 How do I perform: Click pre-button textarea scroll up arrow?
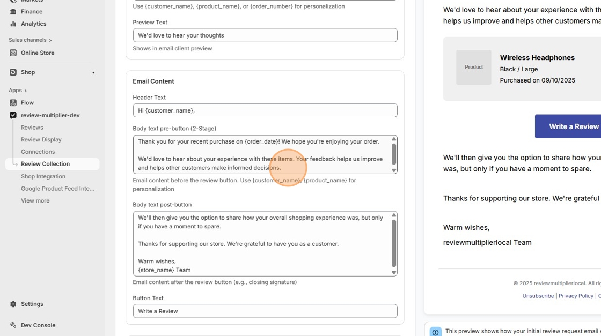(394, 139)
